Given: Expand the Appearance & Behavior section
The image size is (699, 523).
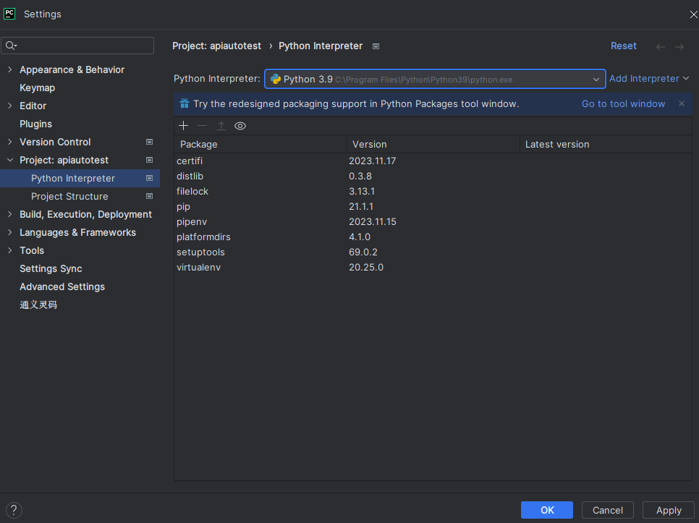Looking at the screenshot, I should tap(9, 69).
